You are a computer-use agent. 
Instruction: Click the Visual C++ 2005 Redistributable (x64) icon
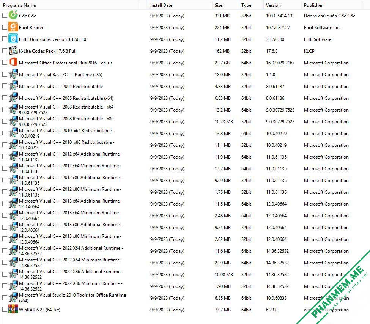tap(13, 98)
